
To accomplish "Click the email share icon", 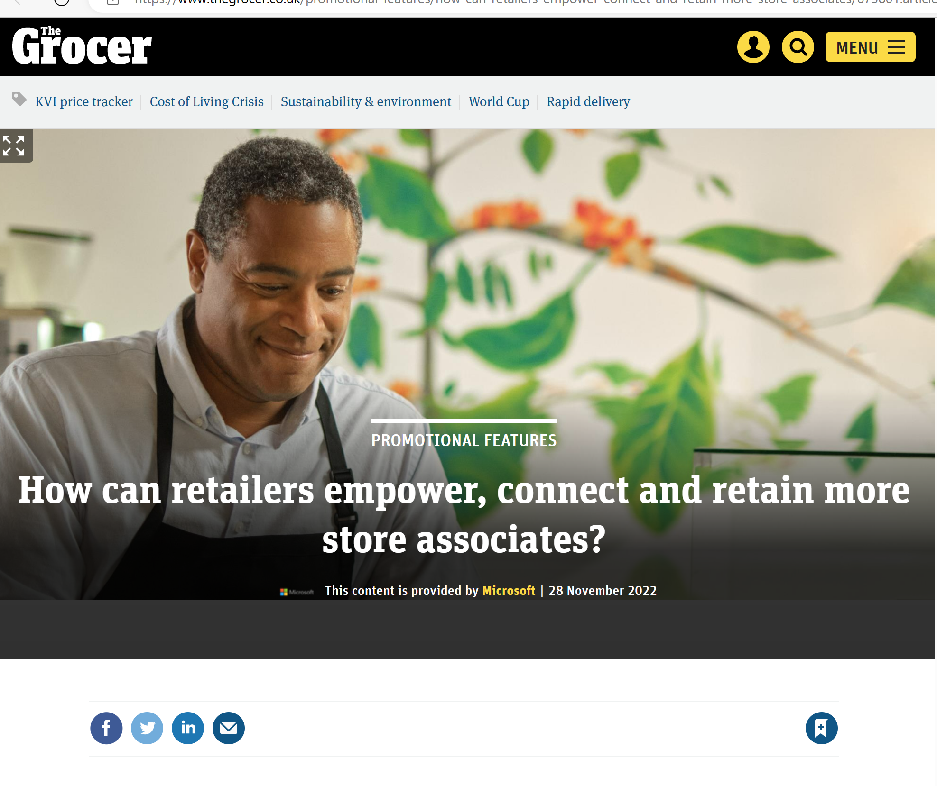I will pos(228,728).
